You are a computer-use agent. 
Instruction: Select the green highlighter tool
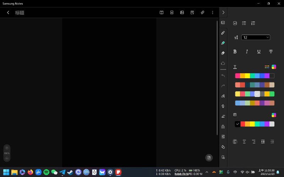pyautogui.click(x=223, y=43)
